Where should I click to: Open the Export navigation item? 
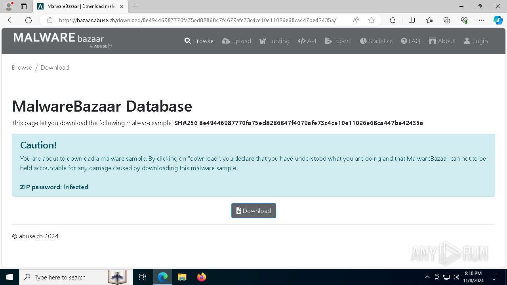pyautogui.click(x=338, y=41)
